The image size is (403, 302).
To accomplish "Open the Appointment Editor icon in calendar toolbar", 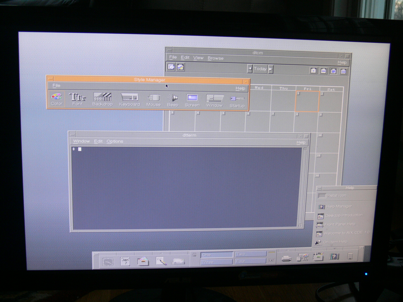I will 171,67.
